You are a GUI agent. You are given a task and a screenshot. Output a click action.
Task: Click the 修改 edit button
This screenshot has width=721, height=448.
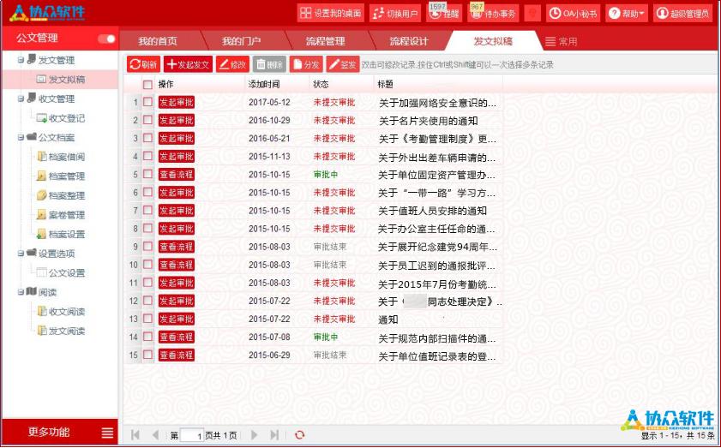pos(232,64)
